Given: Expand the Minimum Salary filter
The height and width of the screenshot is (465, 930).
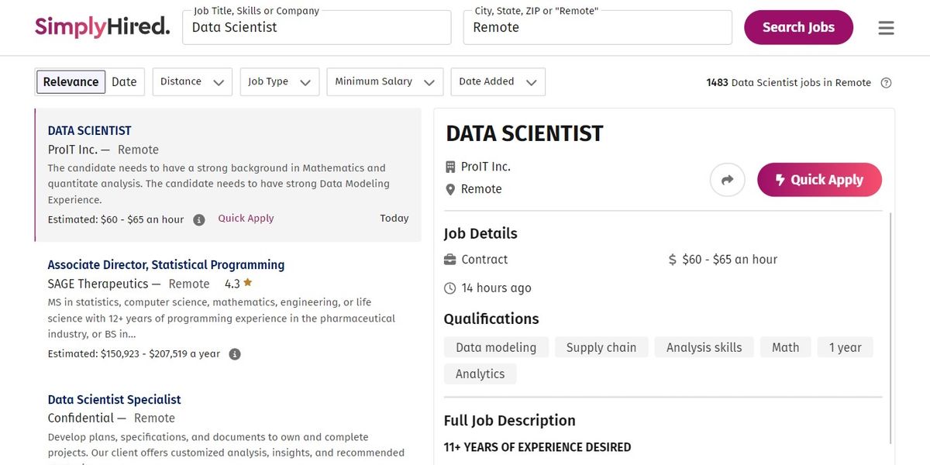Looking at the screenshot, I should coord(384,82).
